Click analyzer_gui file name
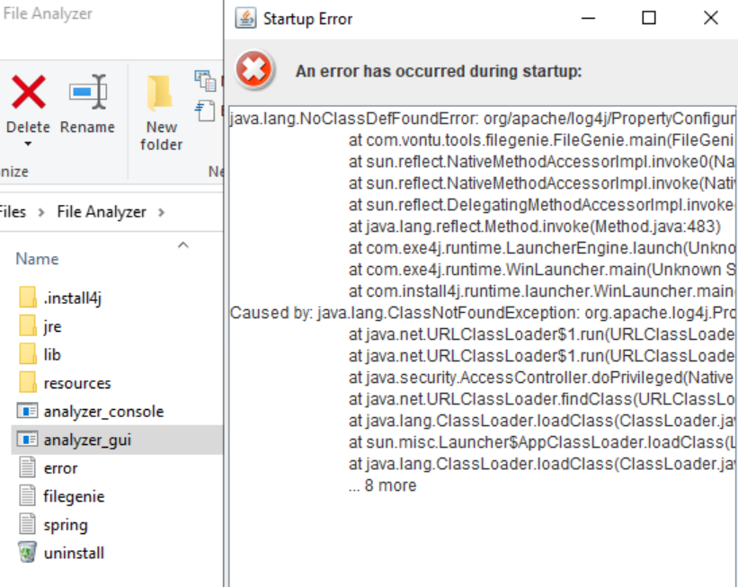The width and height of the screenshot is (738, 587). click(x=87, y=440)
